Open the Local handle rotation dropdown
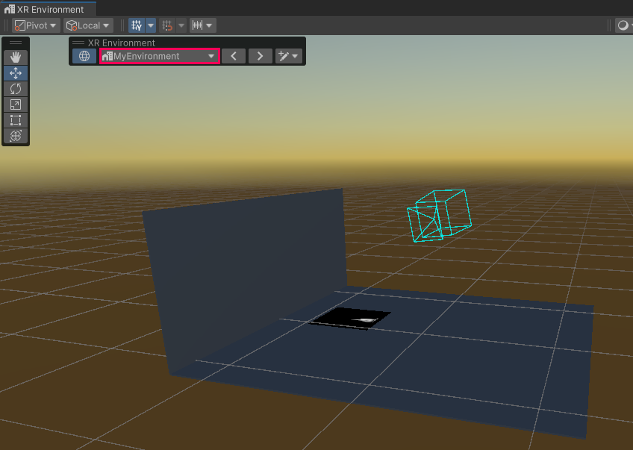 pos(88,25)
